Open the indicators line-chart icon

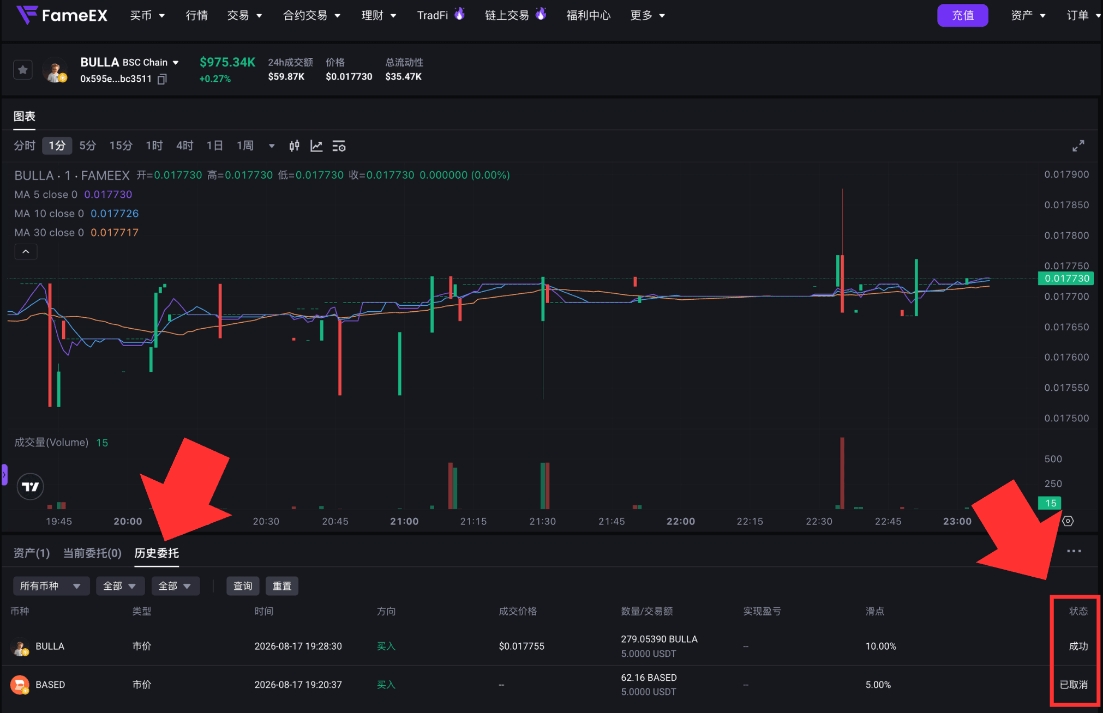pos(316,146)
